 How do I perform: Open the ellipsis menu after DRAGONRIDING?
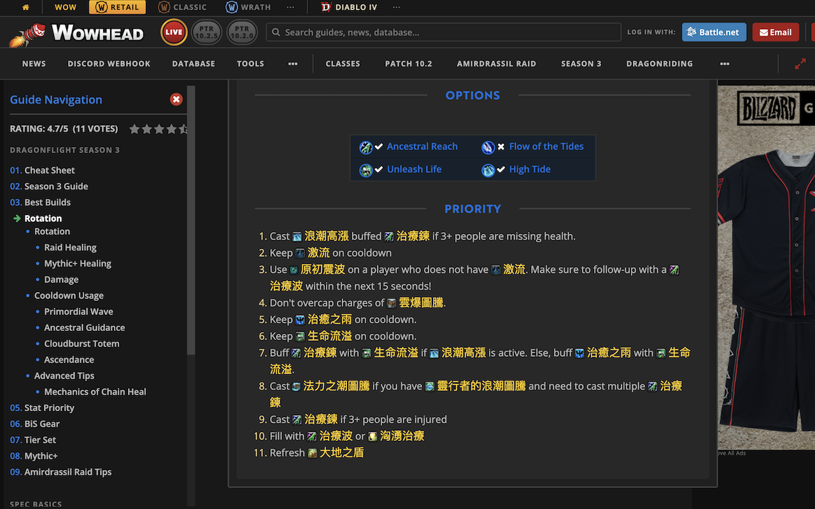pos(725,64)
